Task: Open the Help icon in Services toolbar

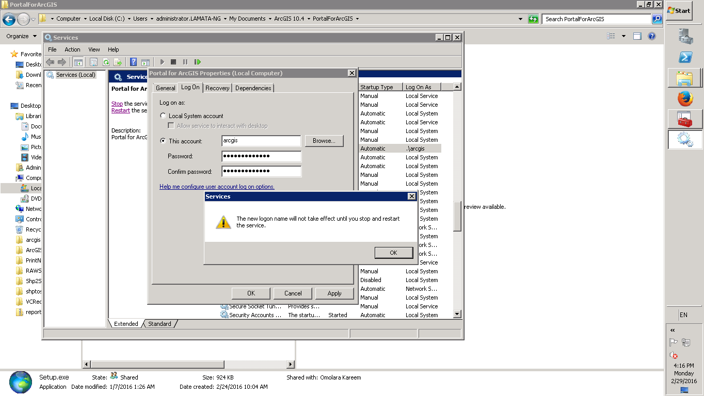Action: (134, 62)
